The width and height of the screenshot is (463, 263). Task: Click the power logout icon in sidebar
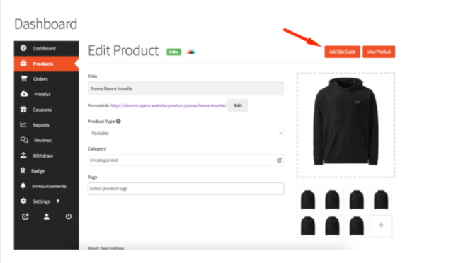tap(69, 217)
